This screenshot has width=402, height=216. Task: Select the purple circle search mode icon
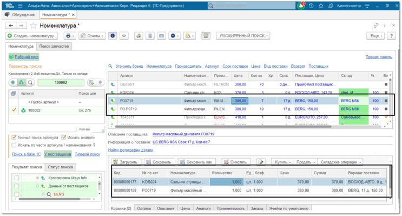(x=13, y=82)
